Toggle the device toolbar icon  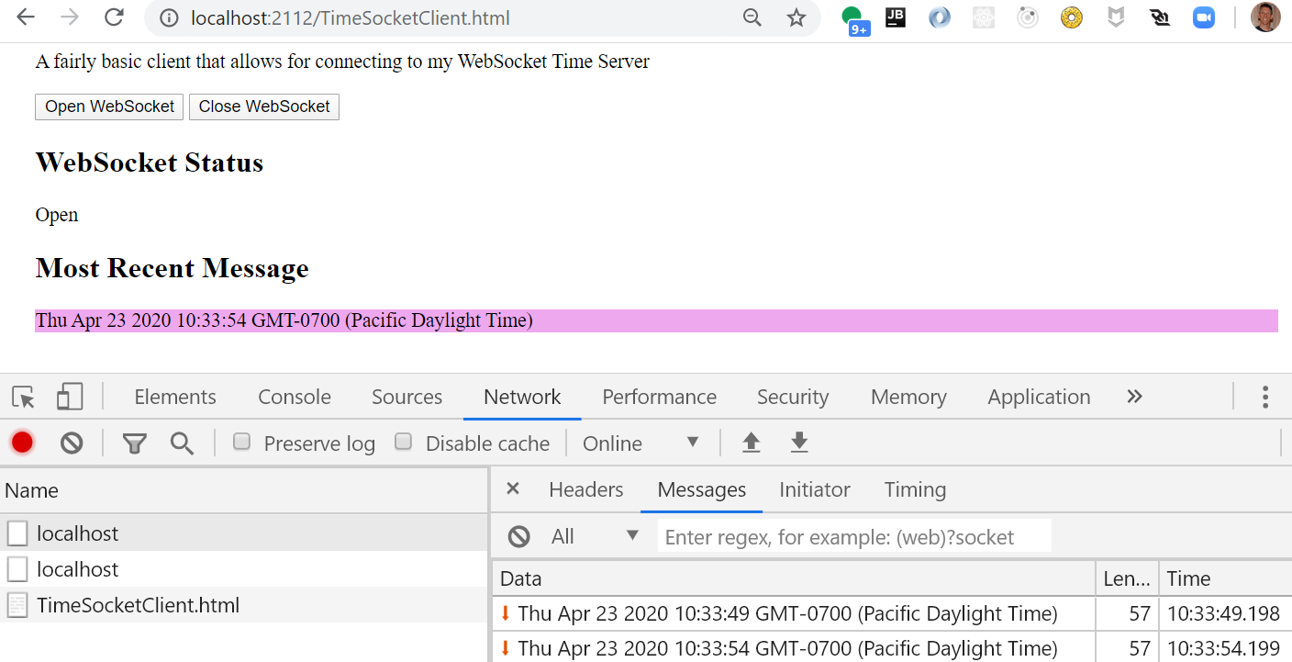point(70,397)
